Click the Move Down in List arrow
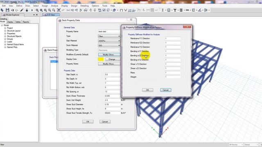 pyautogui.click(x=95, y=10)
